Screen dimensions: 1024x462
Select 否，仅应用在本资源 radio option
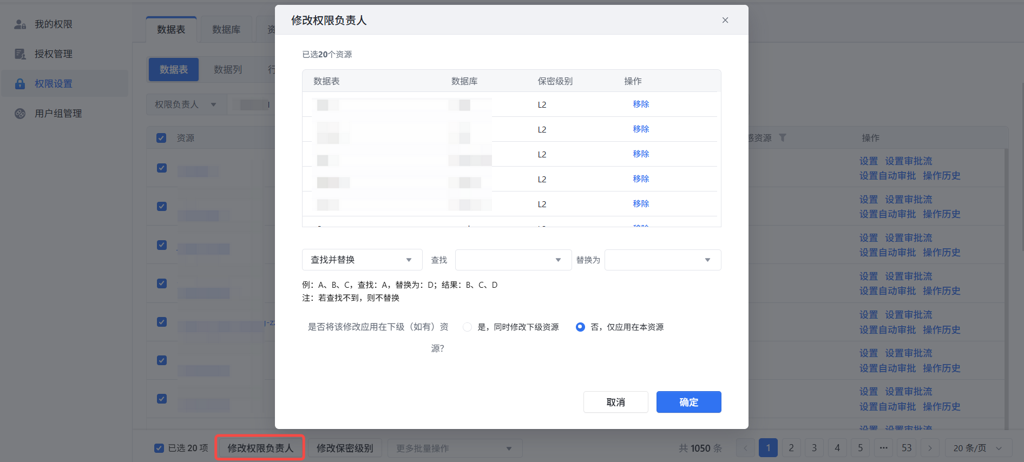tap(580, 327)
